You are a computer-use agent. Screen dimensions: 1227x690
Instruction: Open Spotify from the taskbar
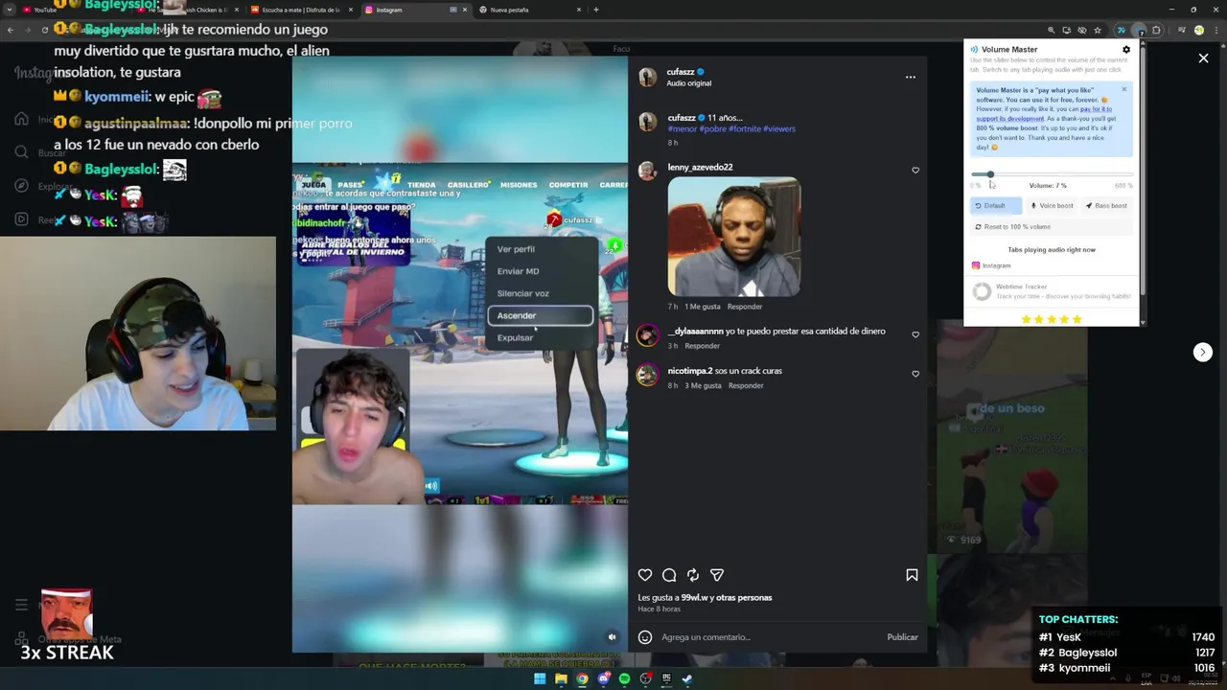624,678
